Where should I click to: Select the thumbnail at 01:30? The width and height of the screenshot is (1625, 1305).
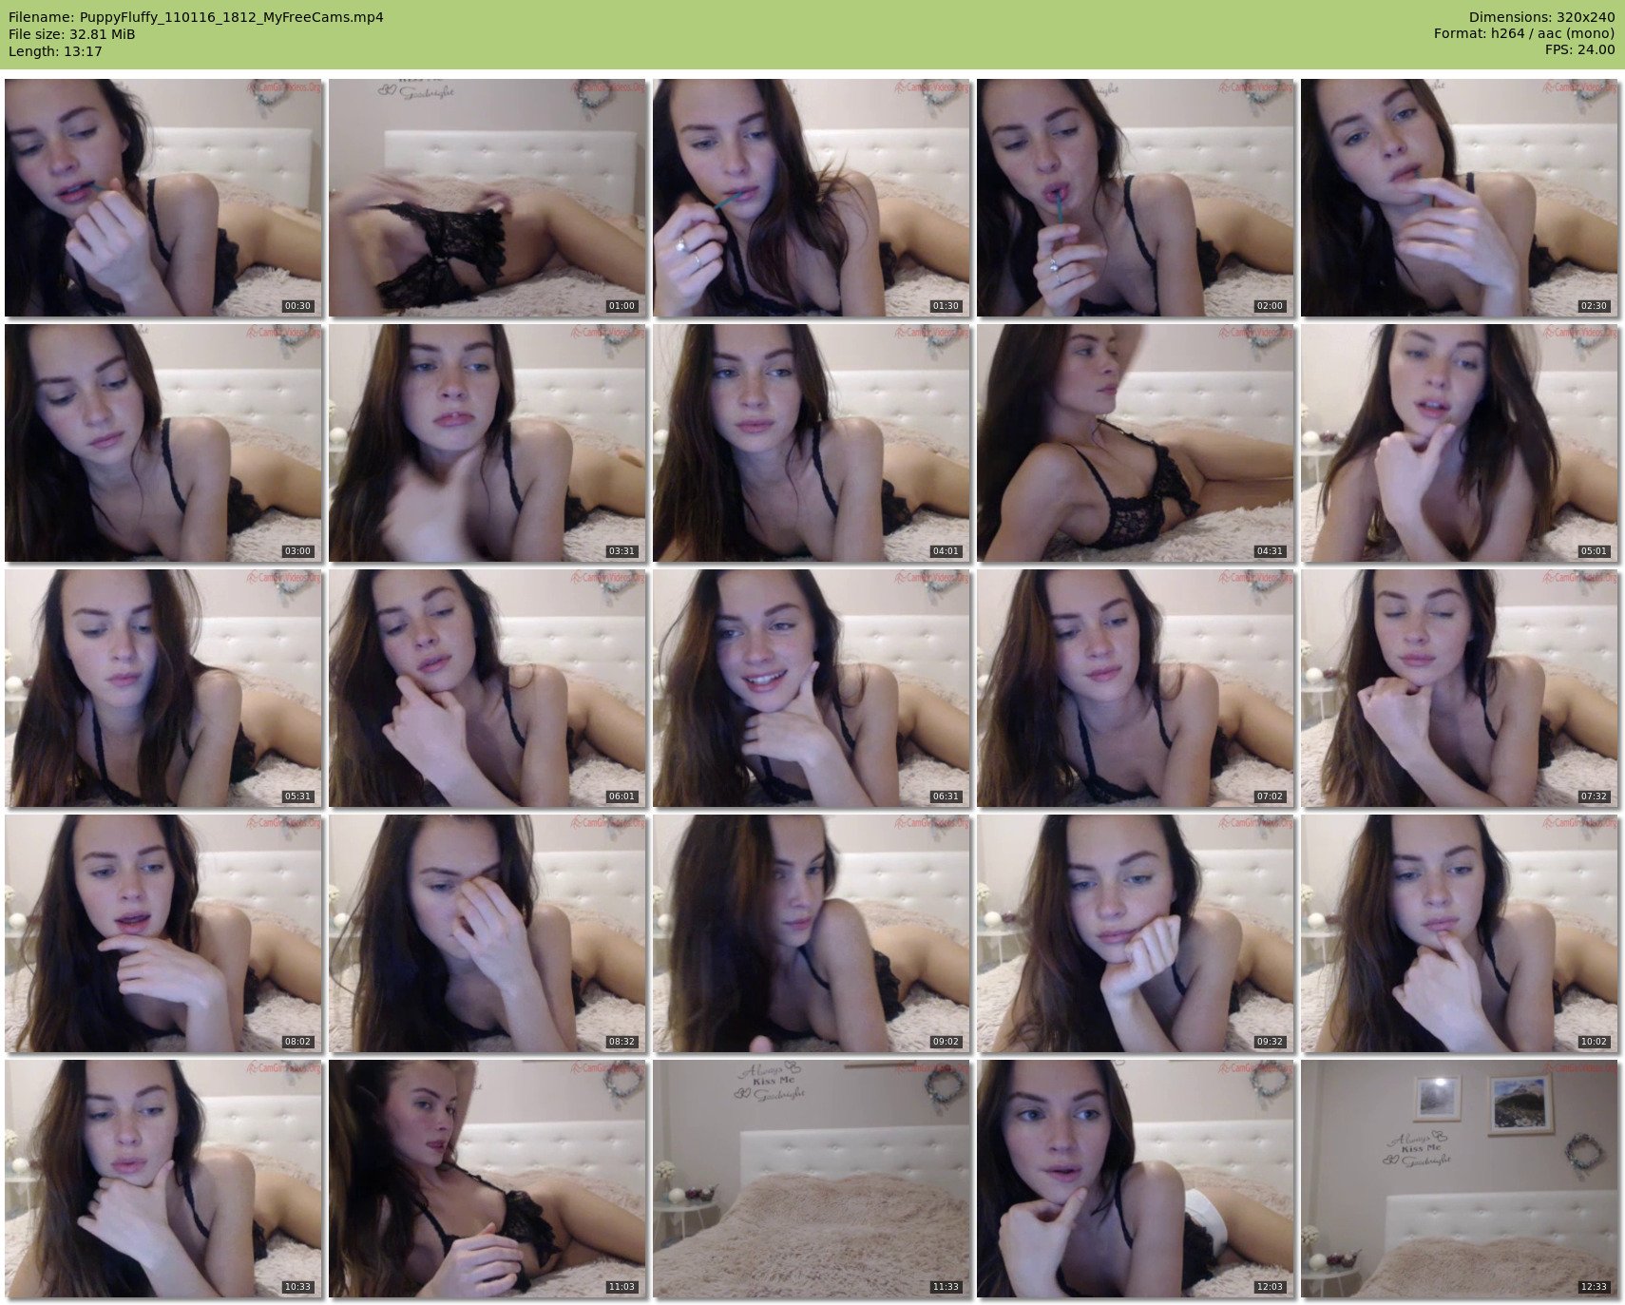(811, 197)
